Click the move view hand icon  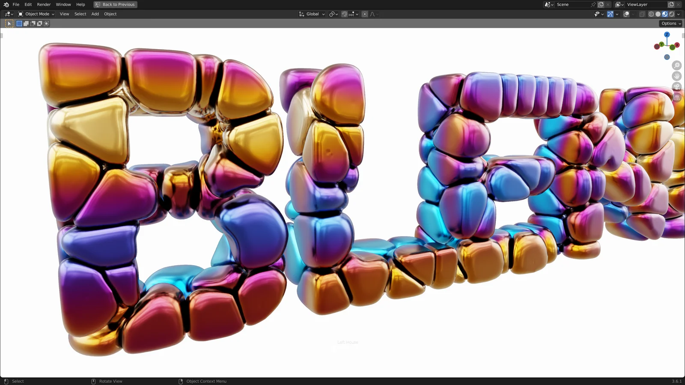point(676,76)
